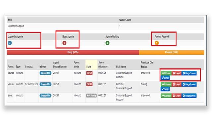Click the Busy (67%) progress bar segment
The image size is (212, 121).
[x=73, y=52]
